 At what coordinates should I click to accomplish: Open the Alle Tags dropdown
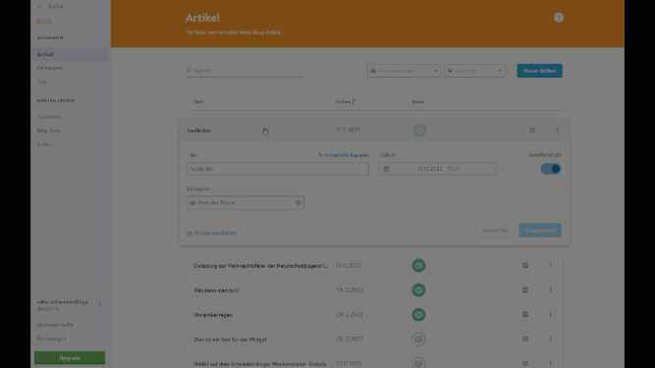click(475, 71)
